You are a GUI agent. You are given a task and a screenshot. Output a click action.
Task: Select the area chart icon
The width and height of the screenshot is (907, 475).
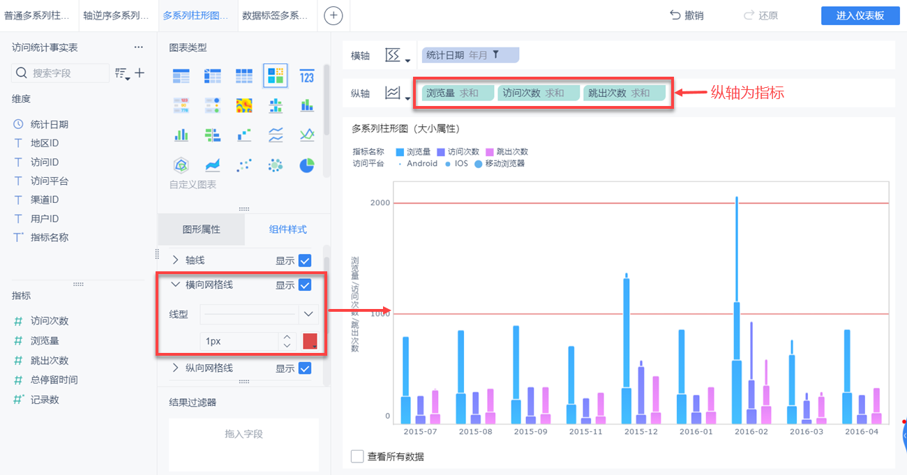213,165
